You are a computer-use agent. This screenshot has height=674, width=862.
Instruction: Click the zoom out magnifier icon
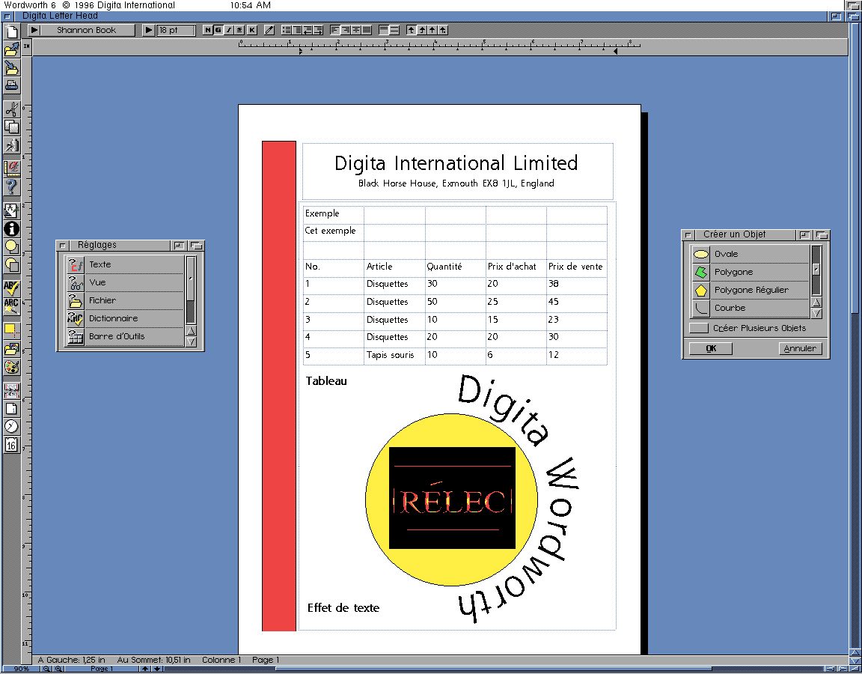coord(46,669)
